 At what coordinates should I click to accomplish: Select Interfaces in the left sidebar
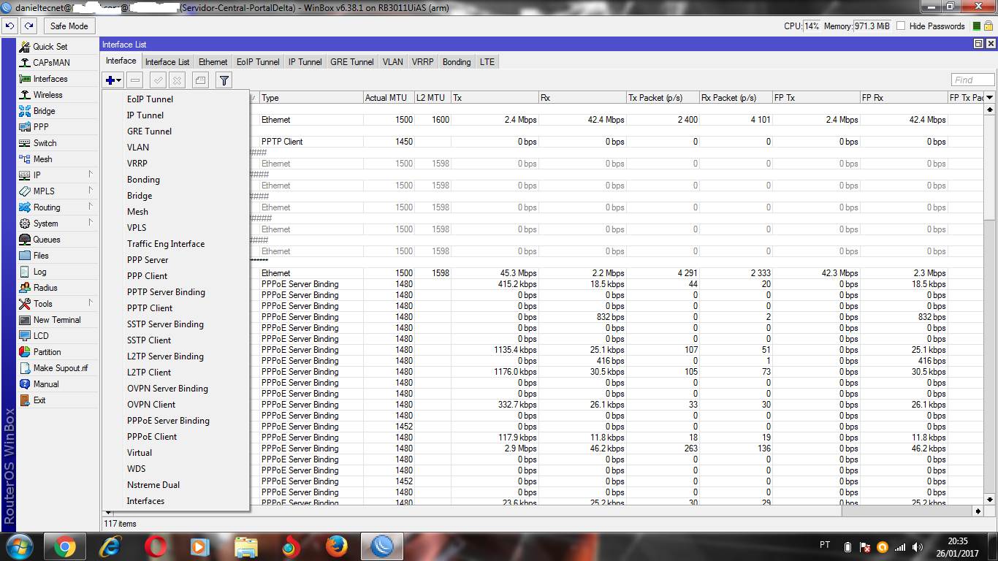coord(58,79)
